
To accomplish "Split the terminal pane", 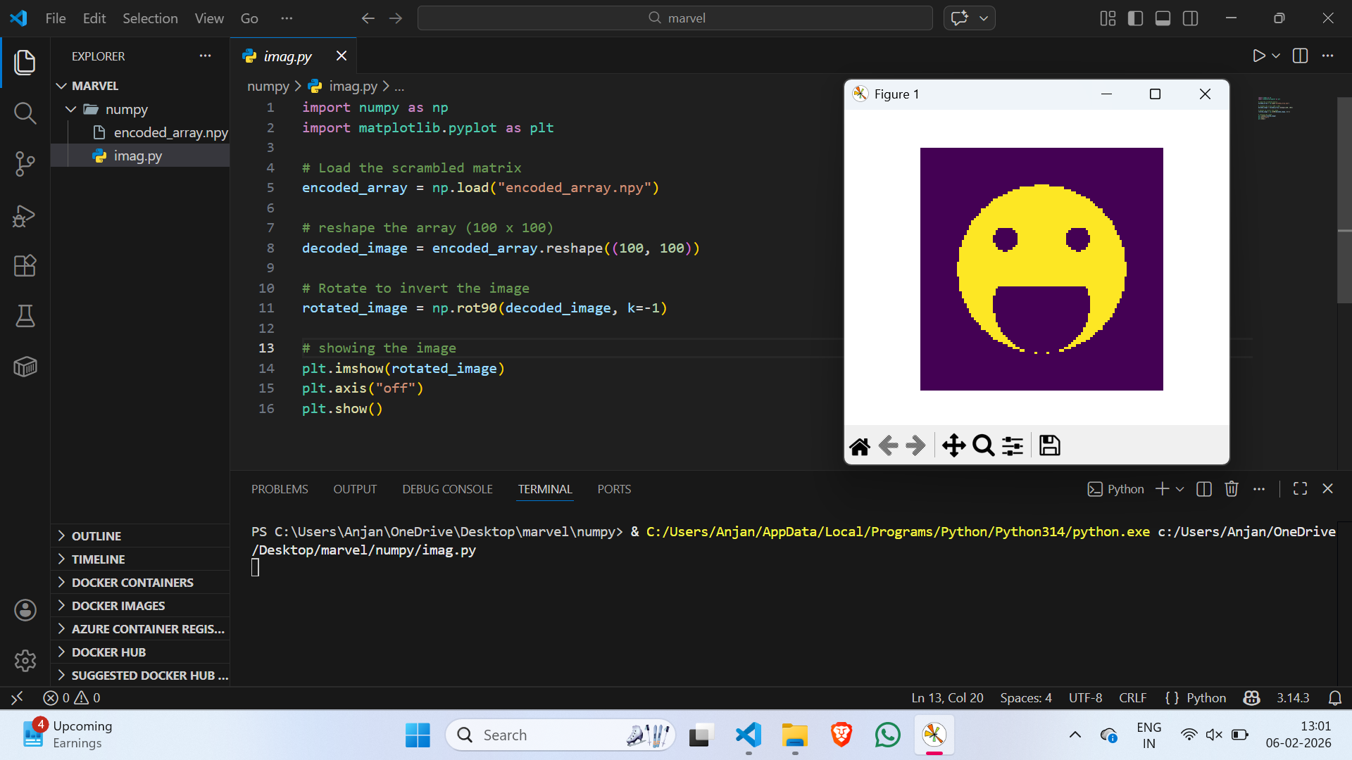I will [1204, 488].
